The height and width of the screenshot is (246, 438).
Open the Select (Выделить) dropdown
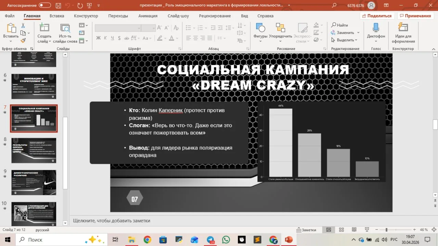point(344,40)
